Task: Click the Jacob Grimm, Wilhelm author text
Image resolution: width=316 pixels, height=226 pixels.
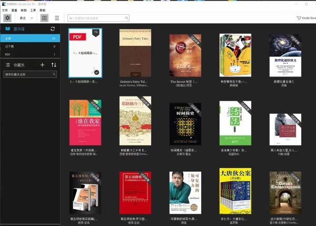Action: 134,85
